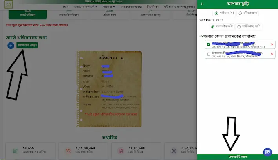
Task: Click the green button beside the back arrow
Action: click(x=27, y=45)
